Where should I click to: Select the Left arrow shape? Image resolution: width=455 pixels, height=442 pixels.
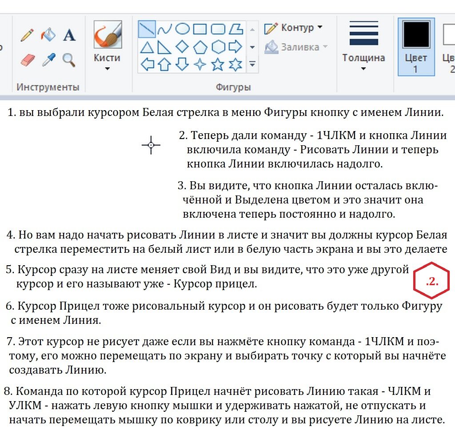pos(147,64)
